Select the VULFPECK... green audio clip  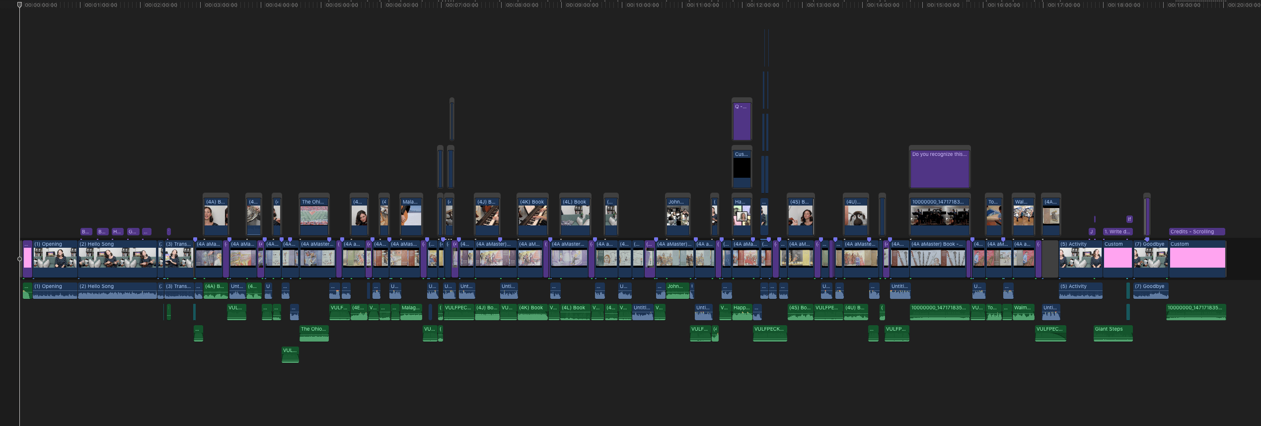[770, 333]
